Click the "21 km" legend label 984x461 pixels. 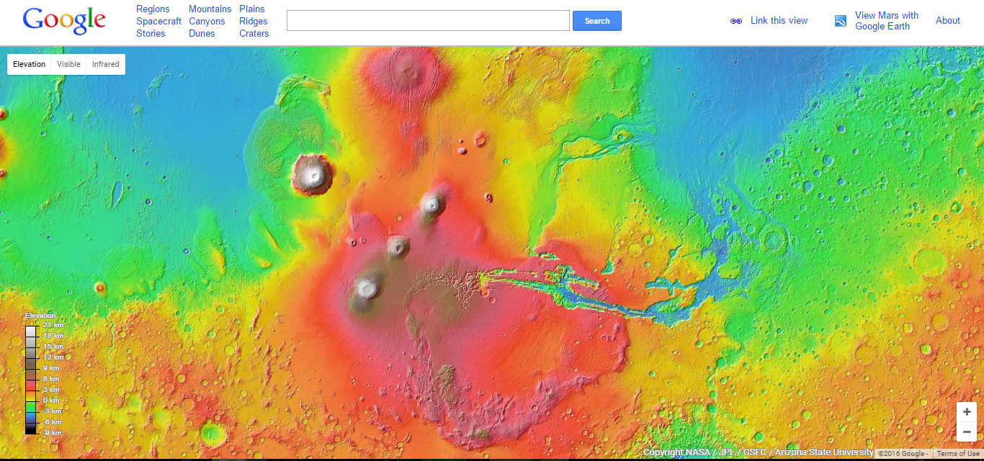53,325
